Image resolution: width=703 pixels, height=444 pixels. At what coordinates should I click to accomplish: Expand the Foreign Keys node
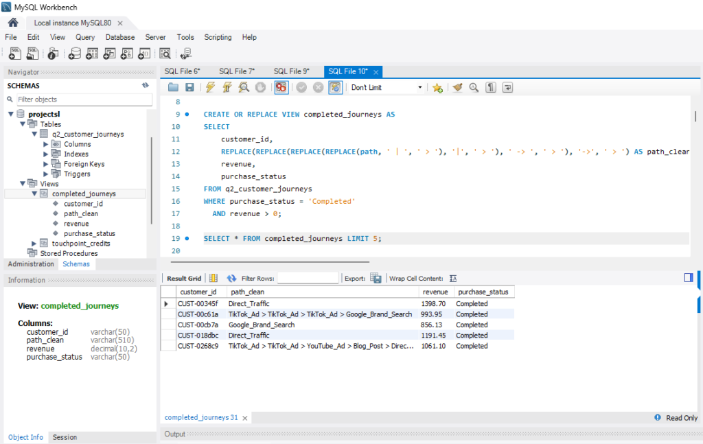tap(45, 164)
